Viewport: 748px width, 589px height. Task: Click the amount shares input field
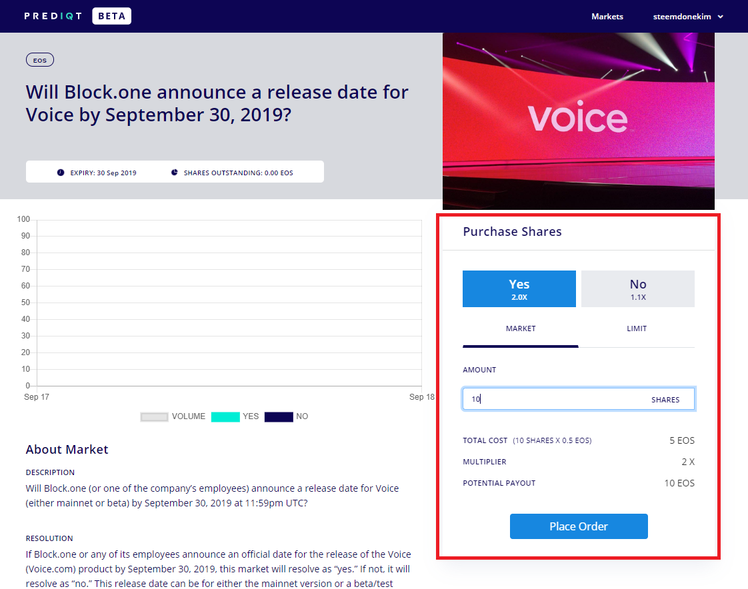tap(579, 398)
